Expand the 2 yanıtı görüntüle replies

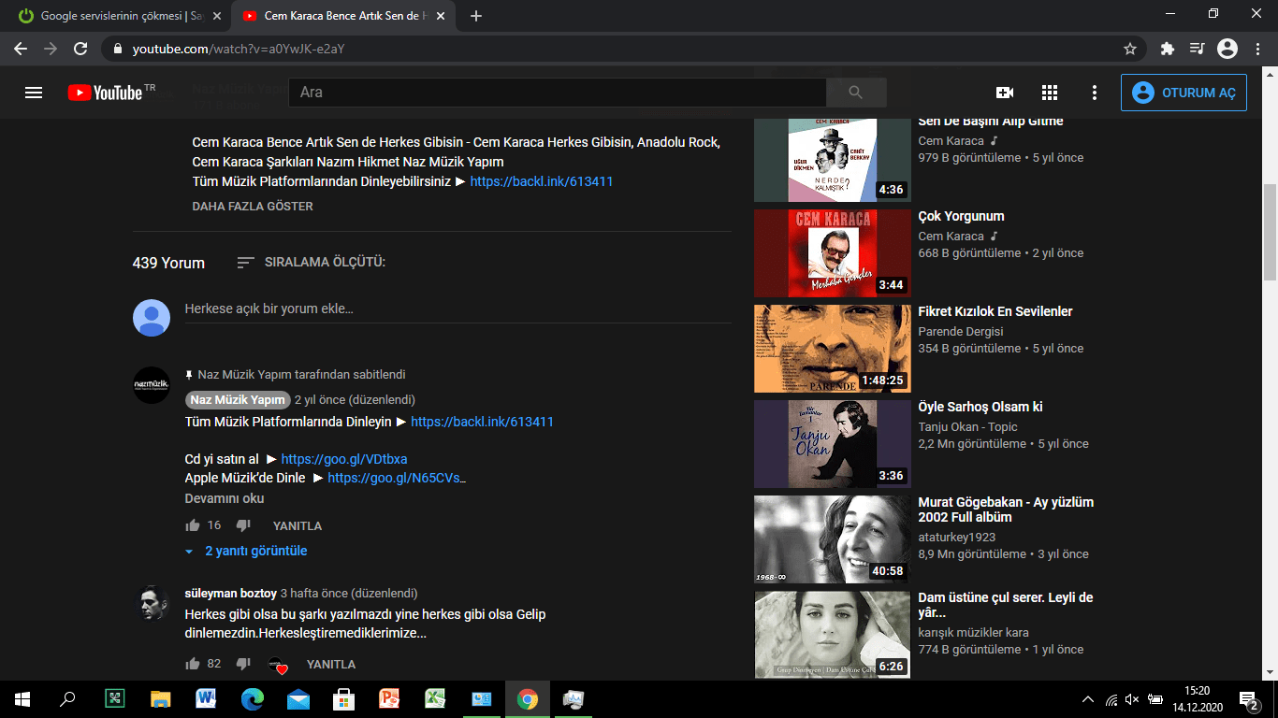coord(247,551)
